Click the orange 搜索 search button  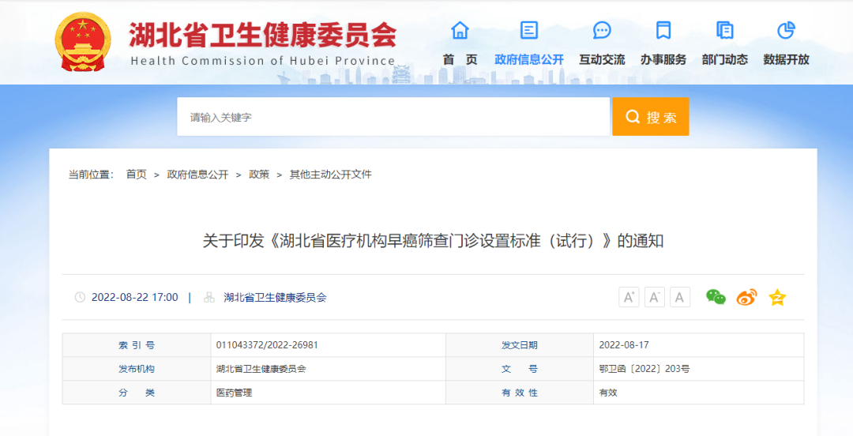pyautogui.click(x=651, y=116)
